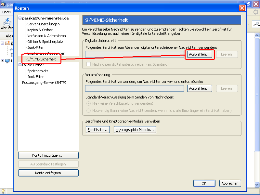Select the account envelope icon in folder list
This screenshot has height=195, width=260.
point(7,43)
